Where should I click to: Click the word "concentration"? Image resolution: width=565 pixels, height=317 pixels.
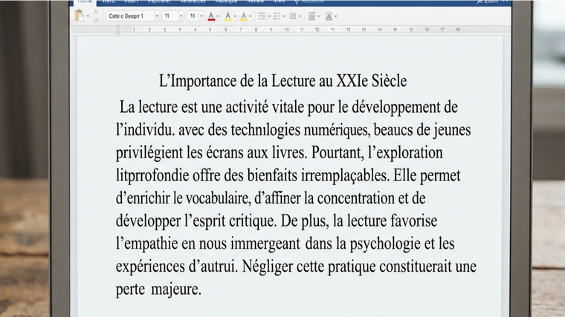[x=355, y=198]
